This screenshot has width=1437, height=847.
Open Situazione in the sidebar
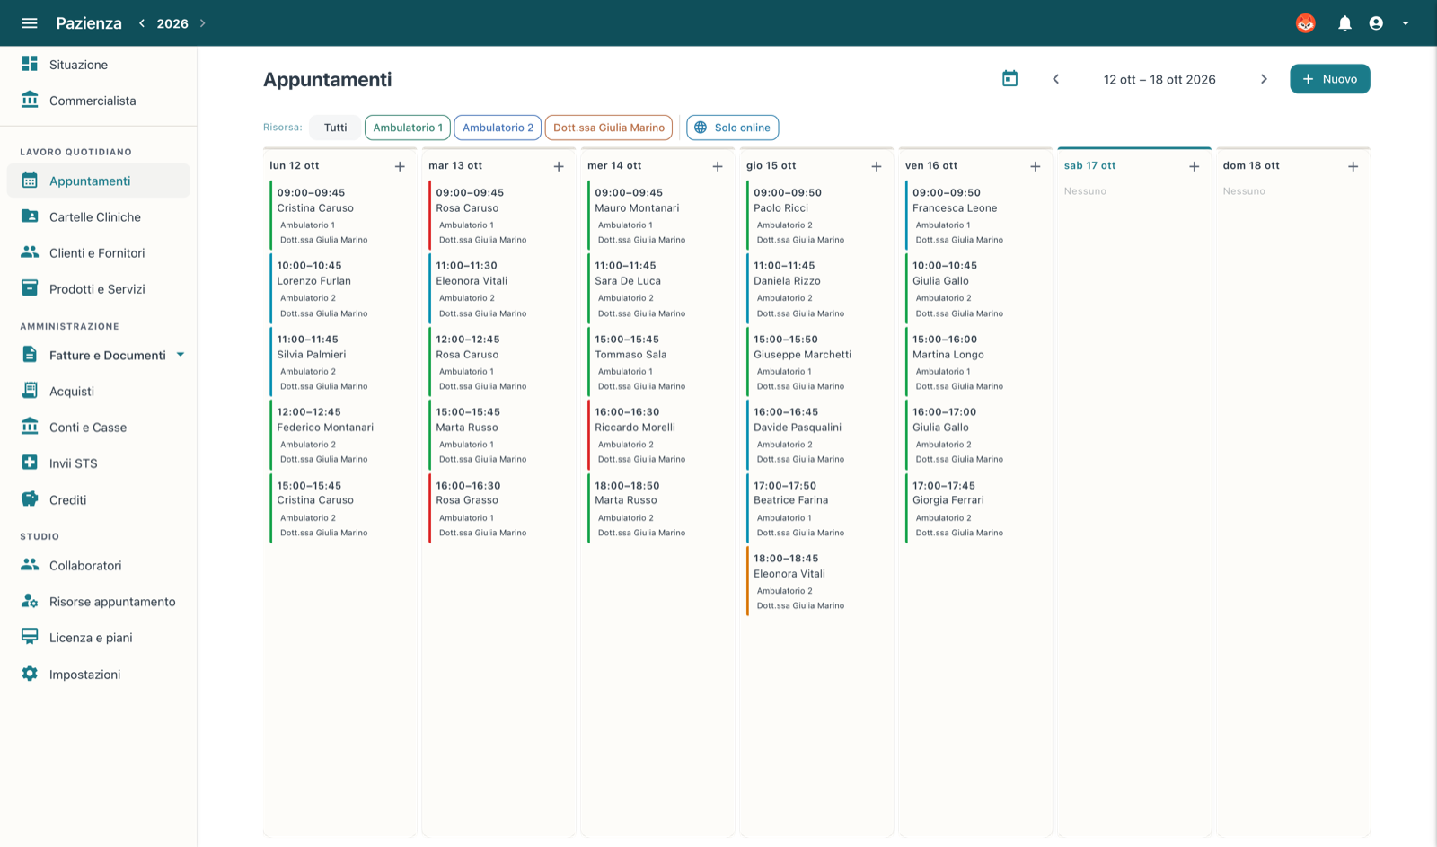99,65
